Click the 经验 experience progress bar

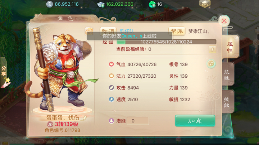[x=166, y=42]
